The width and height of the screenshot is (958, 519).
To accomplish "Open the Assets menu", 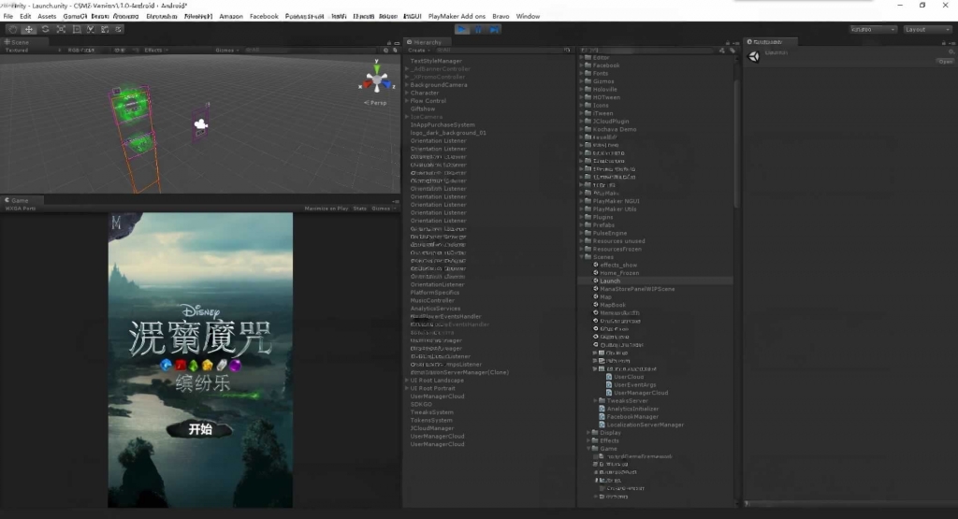I will [x=47, y=17].
